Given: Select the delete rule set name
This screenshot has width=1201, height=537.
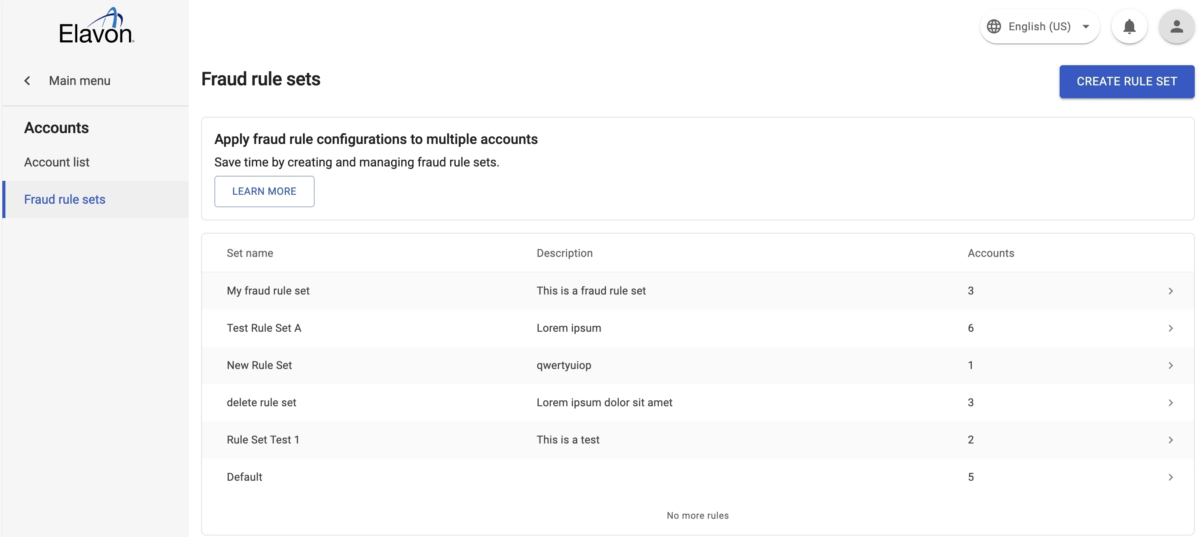Looking at the screenshot, I should coord(261,402).
